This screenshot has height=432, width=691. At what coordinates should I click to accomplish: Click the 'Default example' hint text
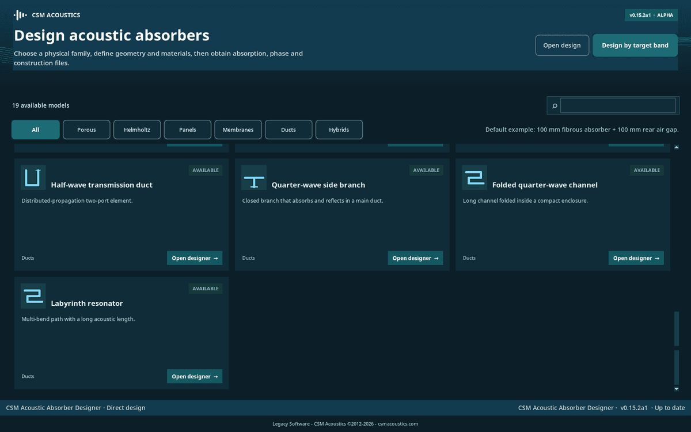582,130
